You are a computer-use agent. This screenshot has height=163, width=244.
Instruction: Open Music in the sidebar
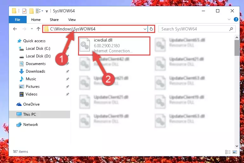click(x=31, y=79)
